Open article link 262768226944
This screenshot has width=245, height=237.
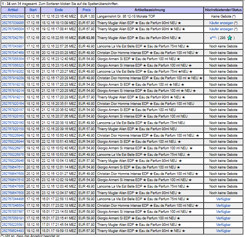click(x=13, y=142)
